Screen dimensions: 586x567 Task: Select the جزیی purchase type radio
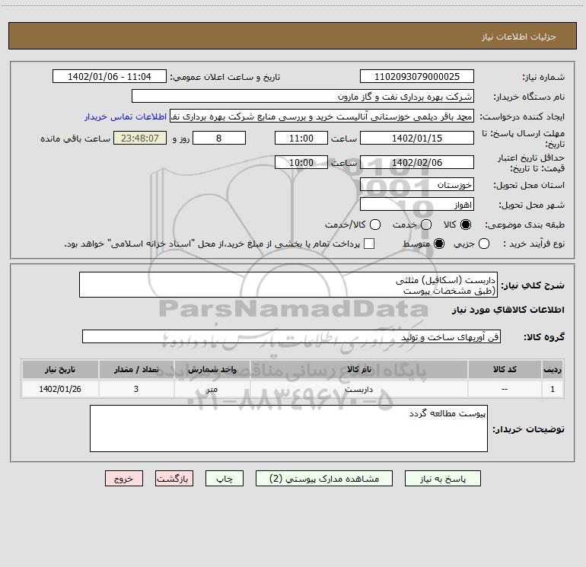[x=484, y=244]
